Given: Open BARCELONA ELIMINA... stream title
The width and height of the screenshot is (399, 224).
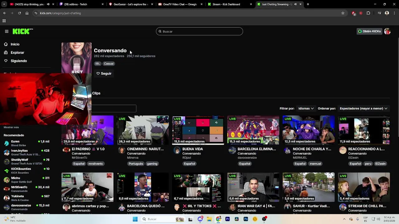Looking at the screenshot, I should click(257, 149).
